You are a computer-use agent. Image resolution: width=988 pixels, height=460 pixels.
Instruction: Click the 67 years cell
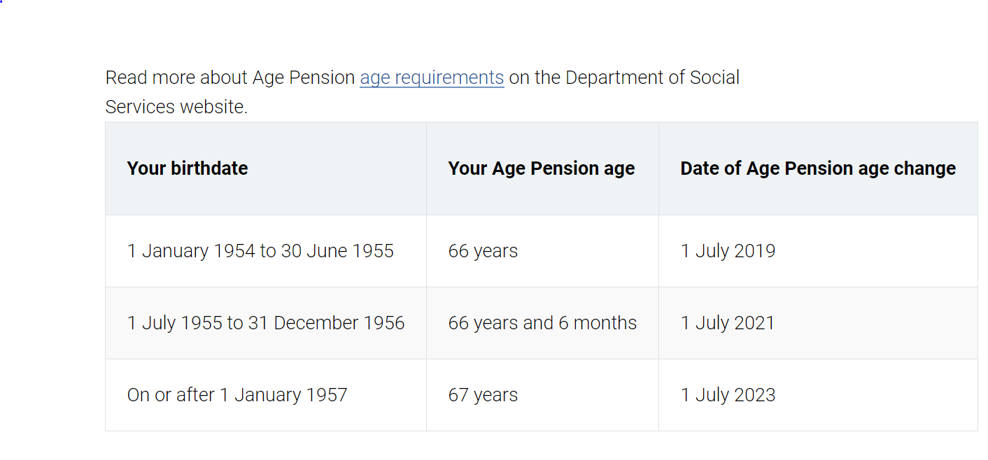[x=483, y=395]
